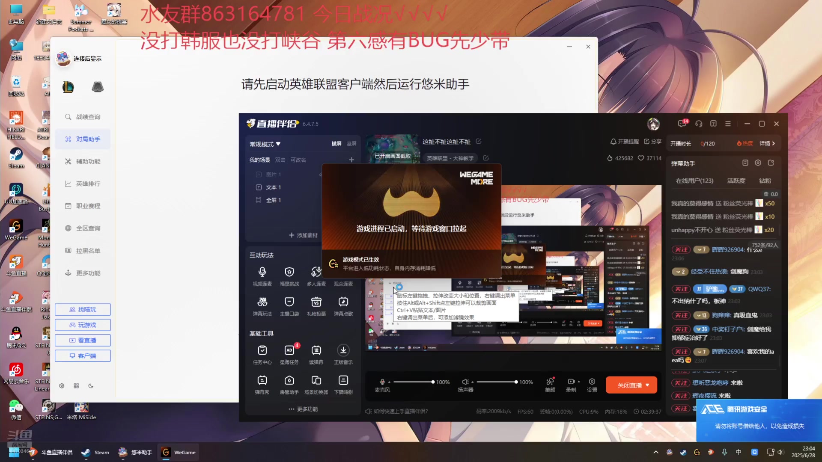Open 房管助手 room manager assistant
This screenshot has width=822, height=462.
click(x=289, y=385)
